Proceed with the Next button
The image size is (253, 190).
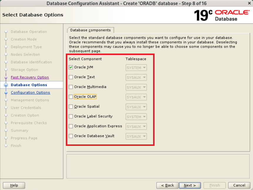coord(190,185)
